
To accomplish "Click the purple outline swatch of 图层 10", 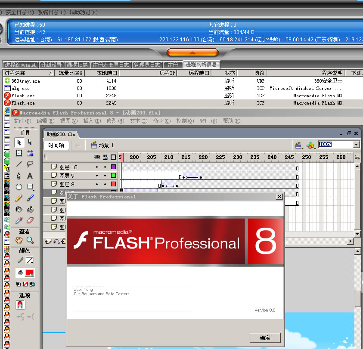I will click(x=113, y=167).
